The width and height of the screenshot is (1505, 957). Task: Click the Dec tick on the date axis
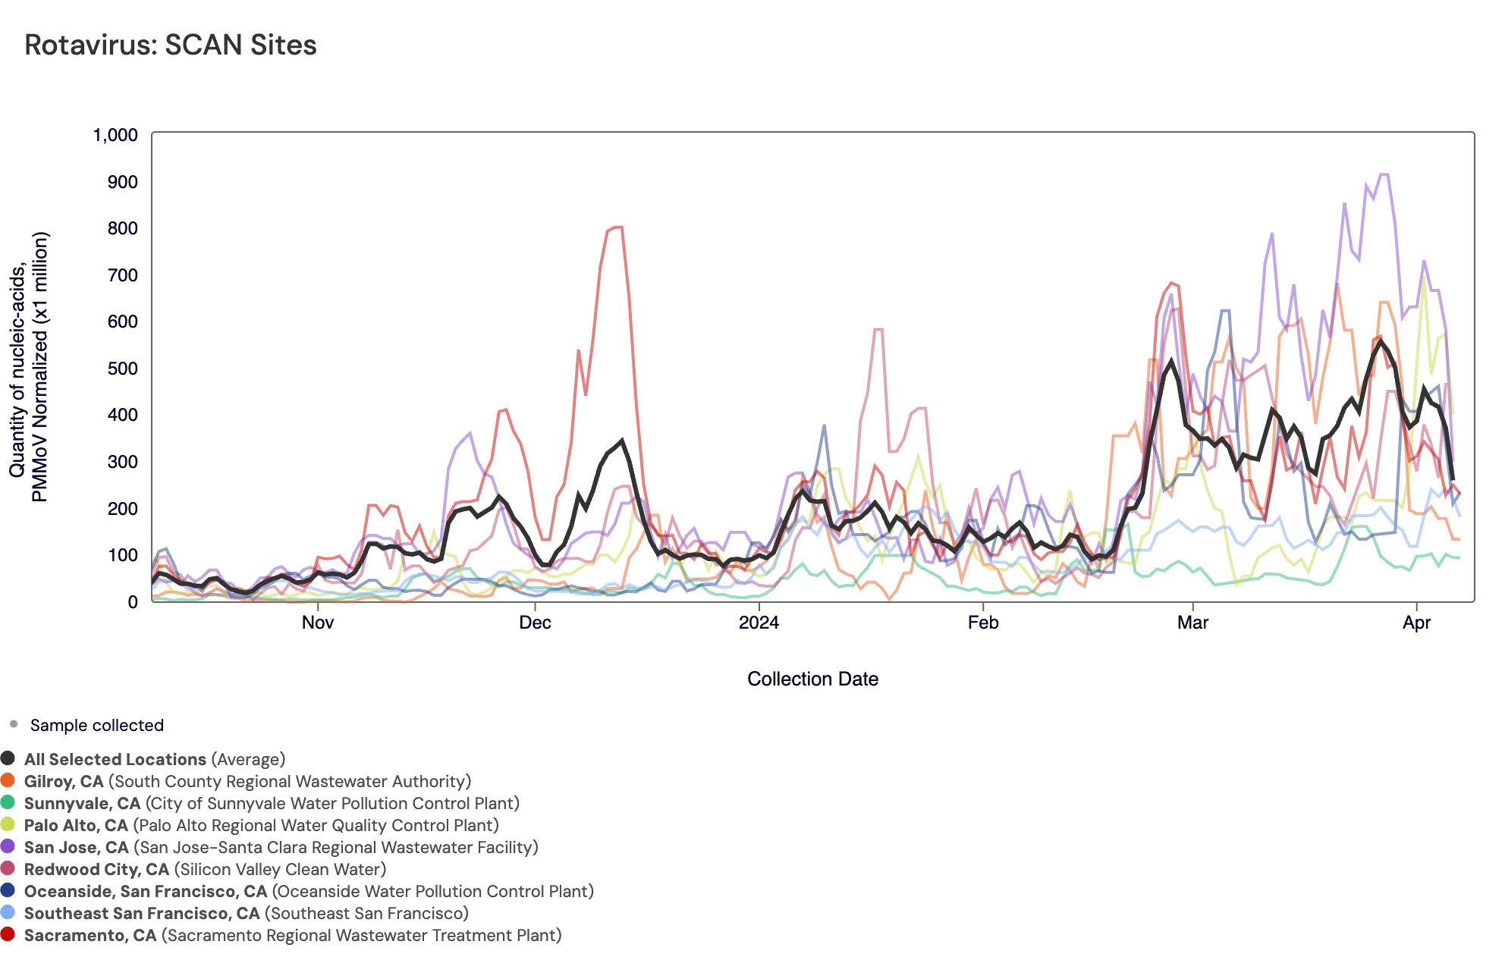coord(535,623)
